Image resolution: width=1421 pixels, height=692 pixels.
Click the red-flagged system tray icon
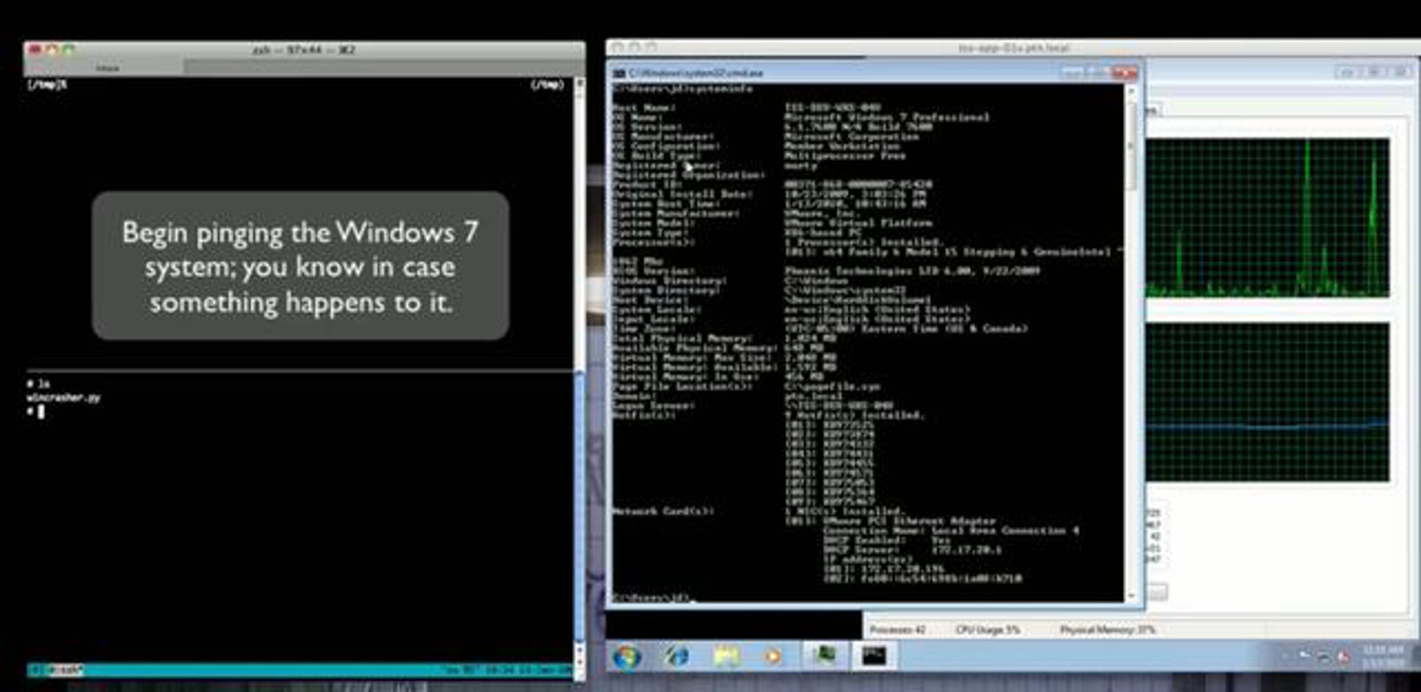coord(1343,657)
